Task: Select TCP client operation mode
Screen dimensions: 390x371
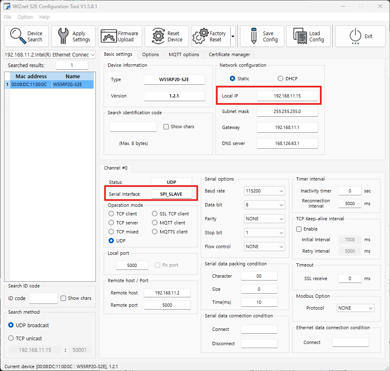Action: pyautogui.click(x=111, y=214)
